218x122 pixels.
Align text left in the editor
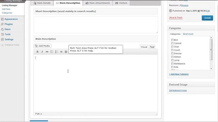[66, 52]
